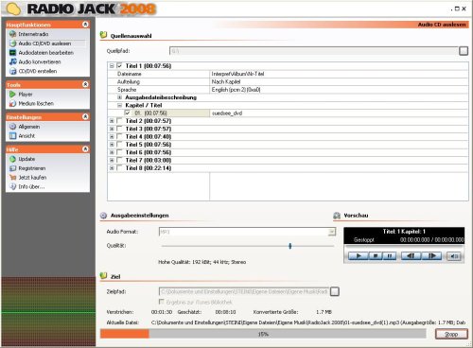Click the Radio Jack logo icon
The width and height of the screenshot is (473, 348).
13,9
